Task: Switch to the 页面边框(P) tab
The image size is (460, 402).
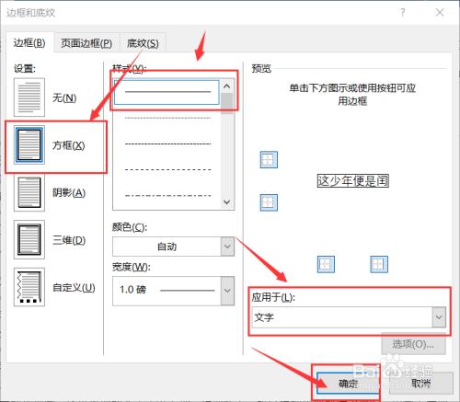Action: [x=86, y=43]
